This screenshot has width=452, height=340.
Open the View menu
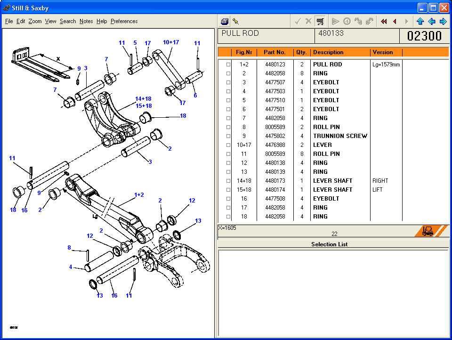click(x=50, y=21)
